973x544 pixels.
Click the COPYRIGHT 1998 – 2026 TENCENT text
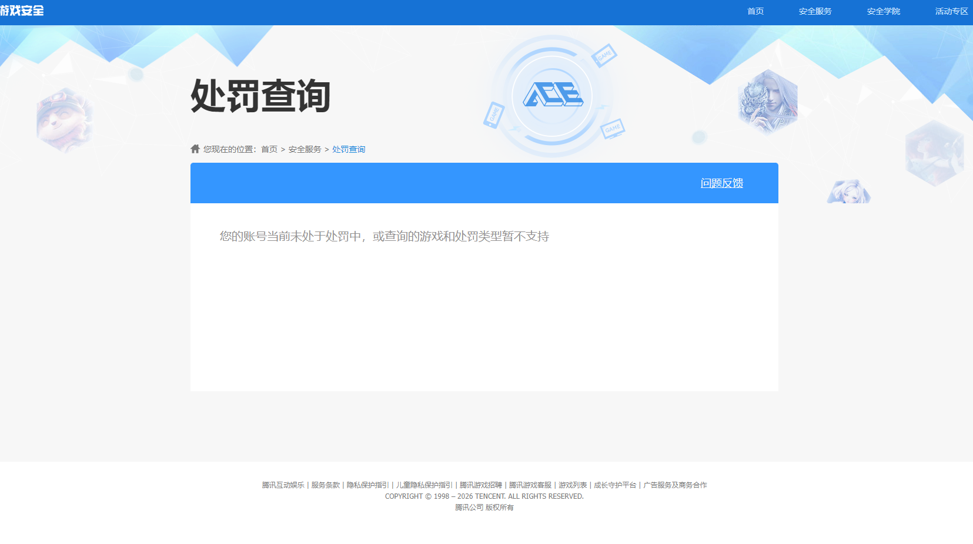click(484, 496)
